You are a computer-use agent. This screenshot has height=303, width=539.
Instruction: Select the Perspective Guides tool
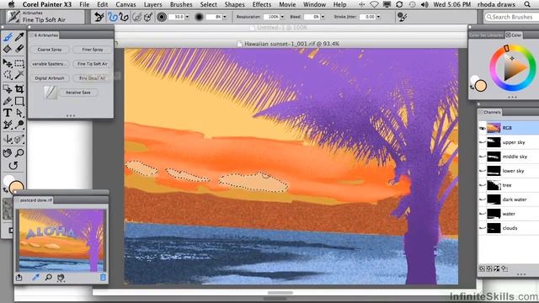tap(19, 139)
